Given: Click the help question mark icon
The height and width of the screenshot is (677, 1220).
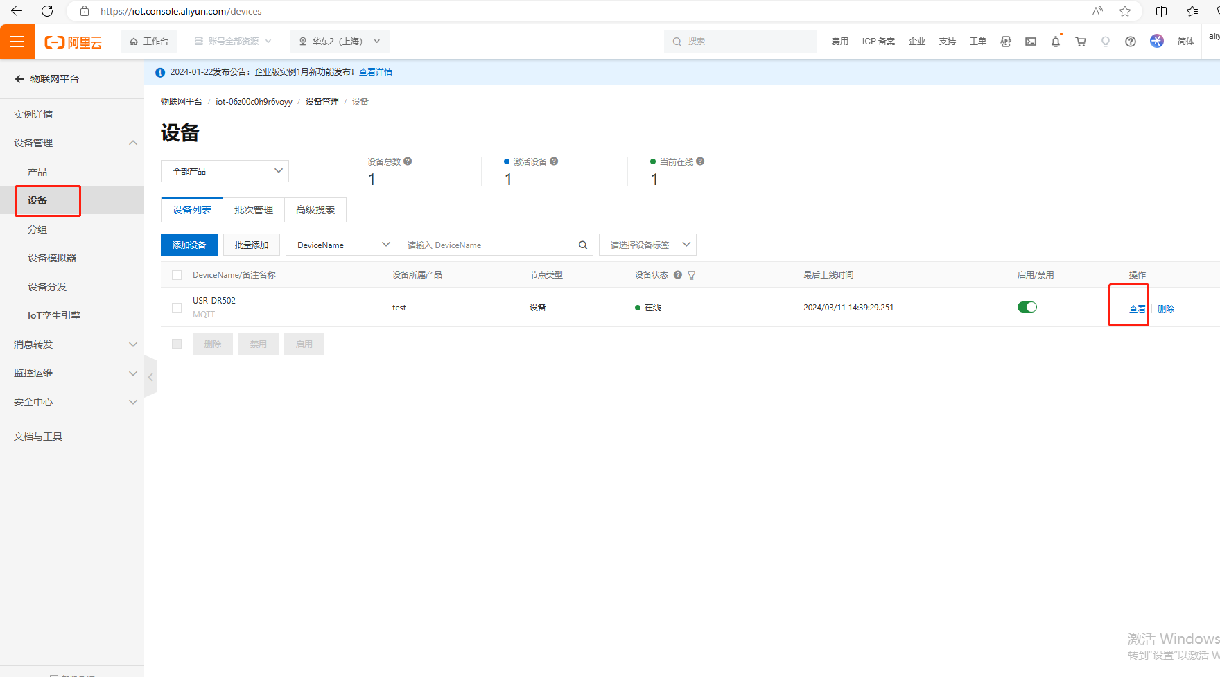Looking at the screenshot, I should [1130, 42].
